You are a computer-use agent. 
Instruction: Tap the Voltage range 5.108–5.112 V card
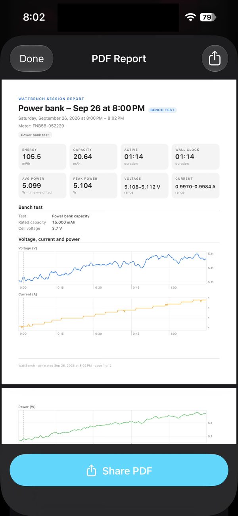click(x=144, y=185)
